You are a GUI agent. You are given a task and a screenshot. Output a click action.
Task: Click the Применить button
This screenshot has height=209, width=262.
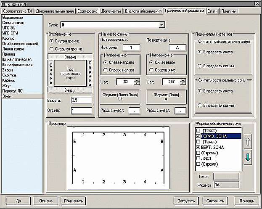[x=73, y=201]
